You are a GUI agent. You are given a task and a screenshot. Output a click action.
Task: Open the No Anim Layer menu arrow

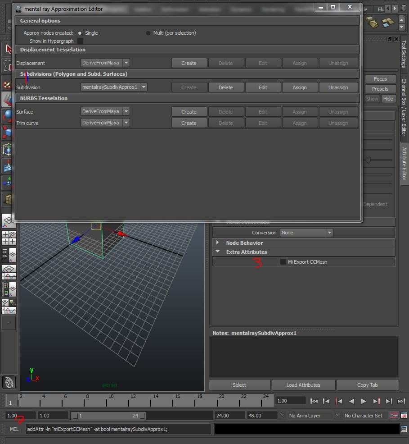(x=282, y=416)
